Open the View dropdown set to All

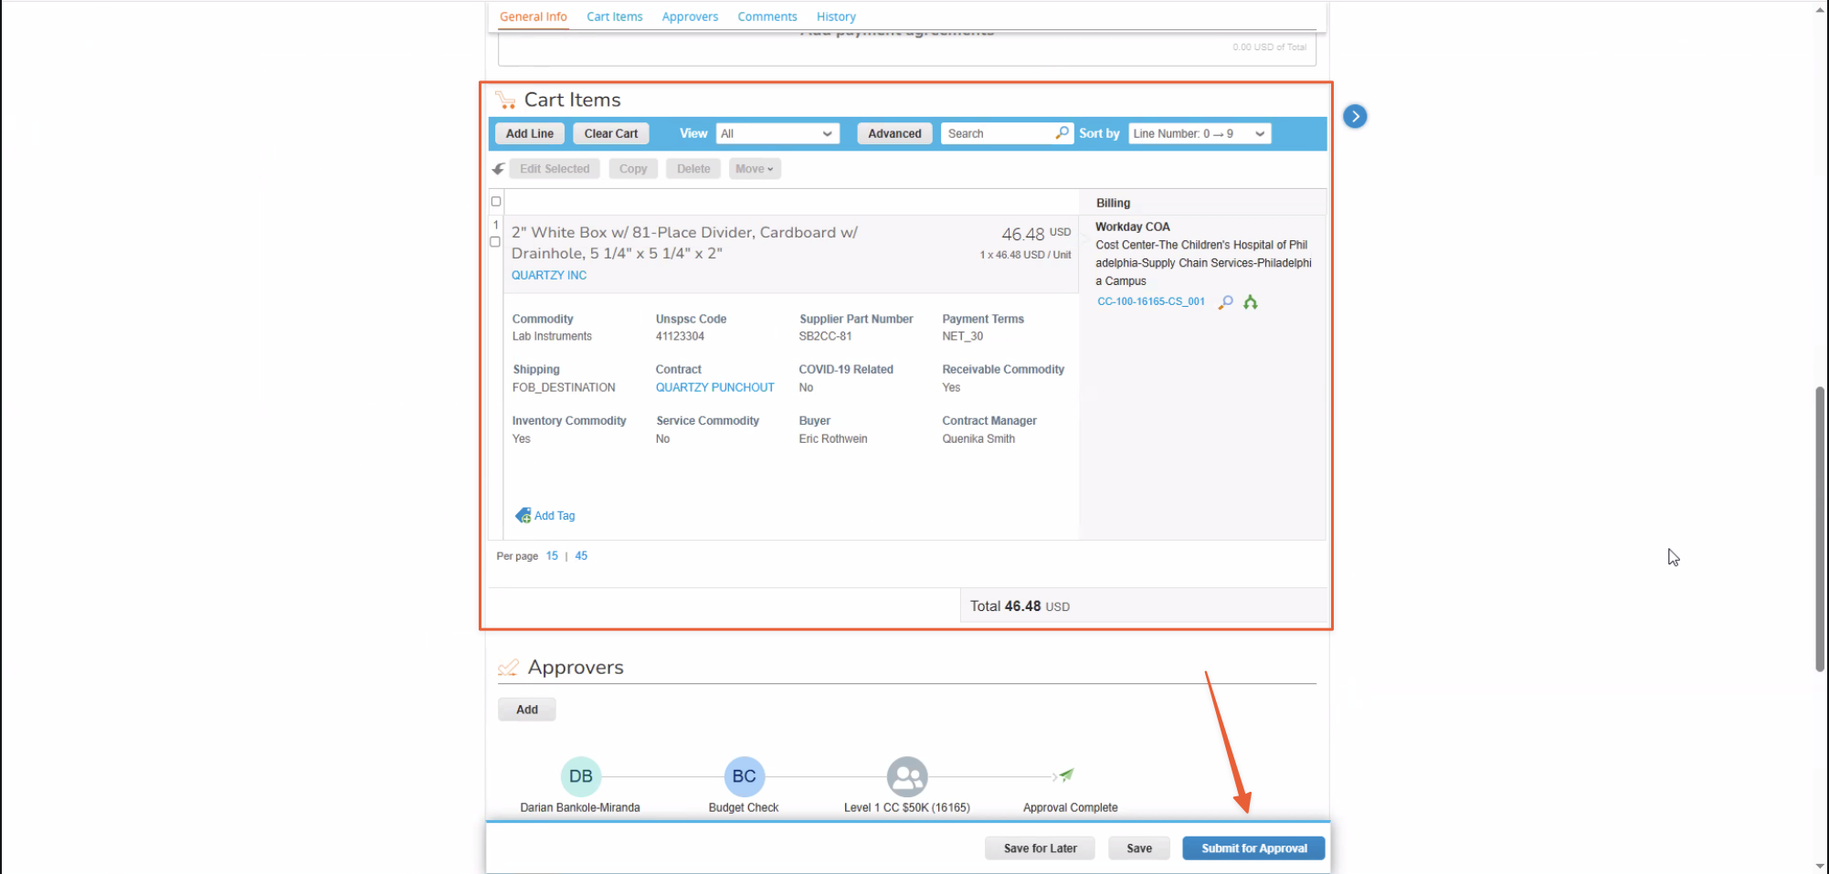pos(777,133)
